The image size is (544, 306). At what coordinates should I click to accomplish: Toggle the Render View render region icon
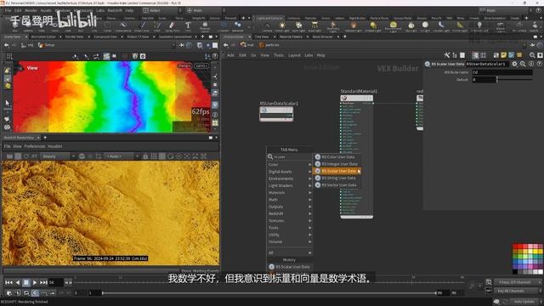pos(99,156)
